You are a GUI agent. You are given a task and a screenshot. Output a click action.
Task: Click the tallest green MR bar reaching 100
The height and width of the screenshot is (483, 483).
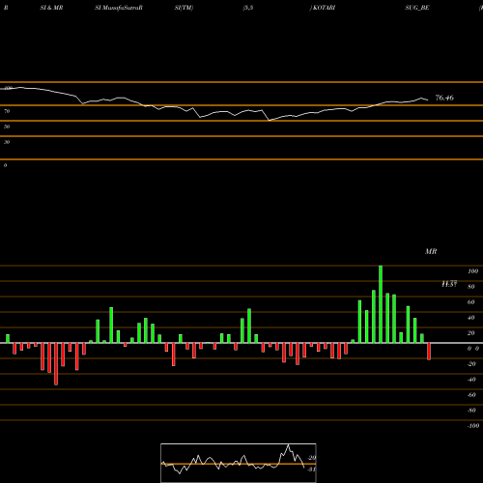pyautogui.click(x=381, y=304)
